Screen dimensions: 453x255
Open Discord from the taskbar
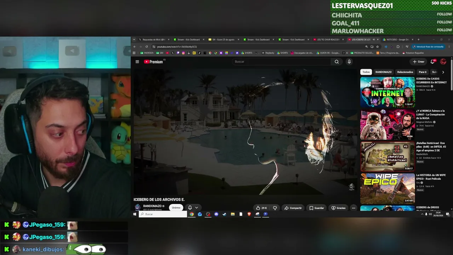216,214
